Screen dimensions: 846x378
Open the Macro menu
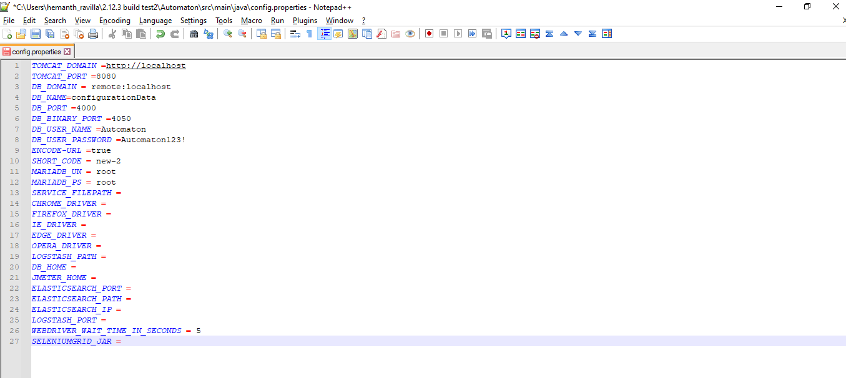(x=252, y=21)
